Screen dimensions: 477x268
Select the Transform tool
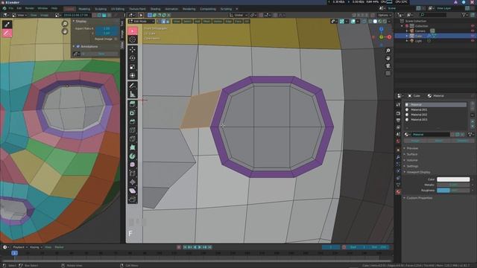(133, 75)
